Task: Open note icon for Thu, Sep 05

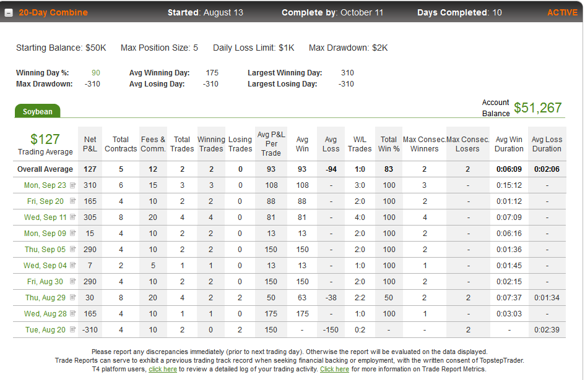Action: (x=73, y=249)
